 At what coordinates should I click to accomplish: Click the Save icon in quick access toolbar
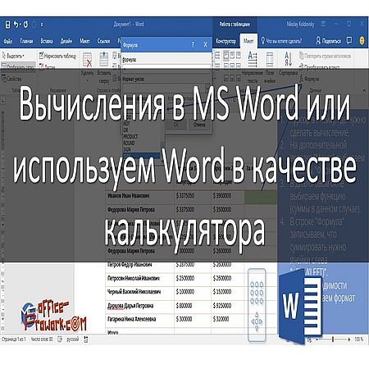8,25
